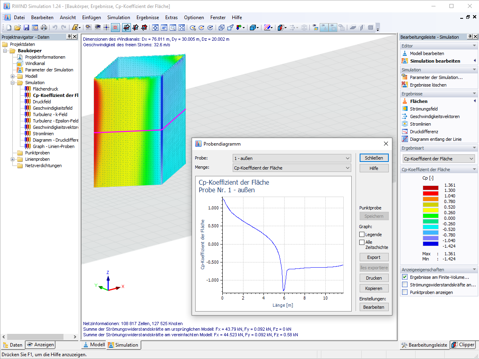Click the Bearbeiten settings button
The image size is (479, 359).
374,307
